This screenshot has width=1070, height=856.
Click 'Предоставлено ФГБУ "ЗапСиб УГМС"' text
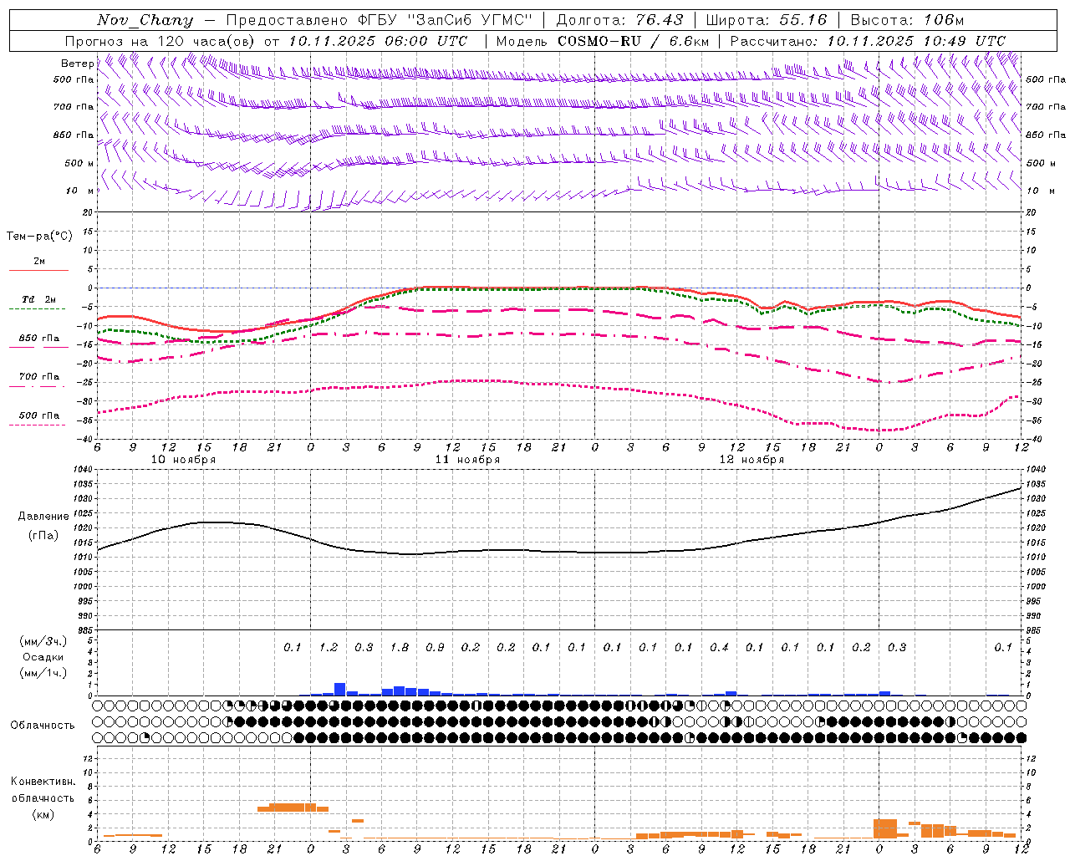pyautogui.click(x=380, y=20)
